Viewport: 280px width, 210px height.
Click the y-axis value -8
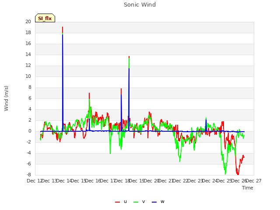pos(29,175)
